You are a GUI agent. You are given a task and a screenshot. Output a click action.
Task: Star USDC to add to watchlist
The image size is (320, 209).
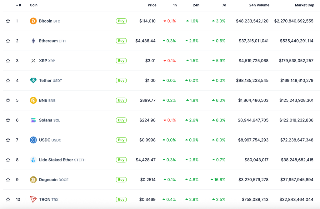coord(8,140)
